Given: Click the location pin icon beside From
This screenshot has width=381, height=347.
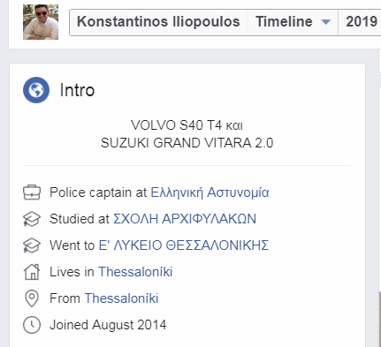Looking at the screenshot, I should (x=32, y=298).
